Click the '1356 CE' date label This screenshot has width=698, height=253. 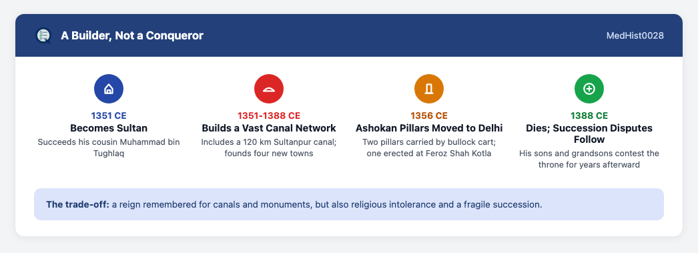[x=429, y=115]
